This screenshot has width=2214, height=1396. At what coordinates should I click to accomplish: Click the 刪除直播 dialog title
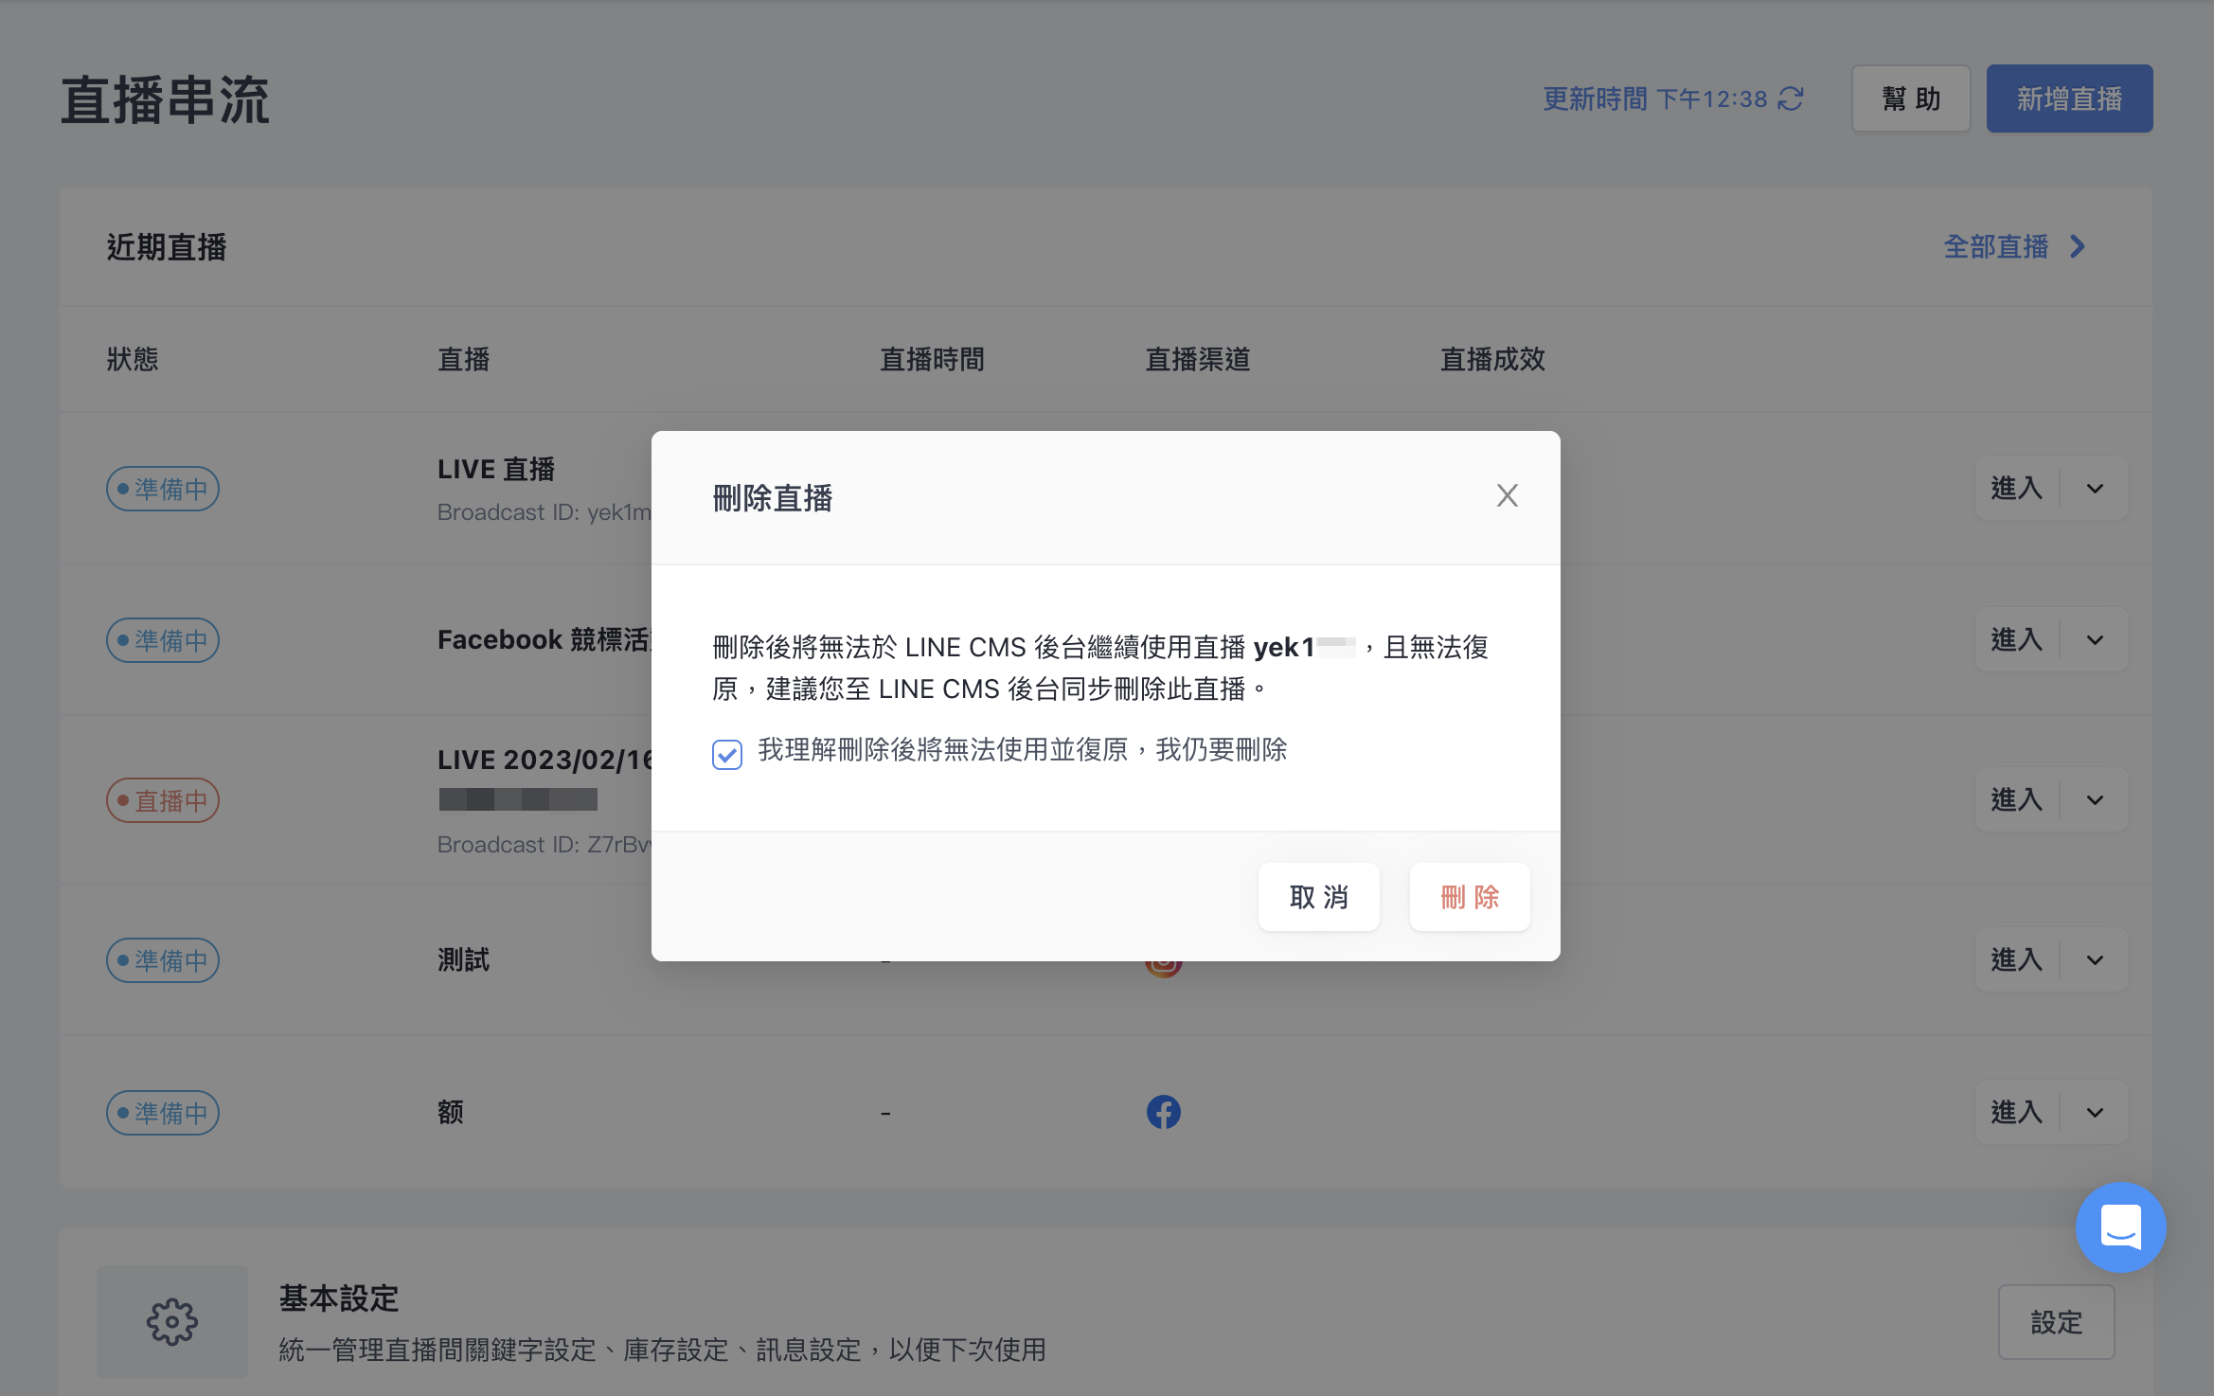point(773,498)
